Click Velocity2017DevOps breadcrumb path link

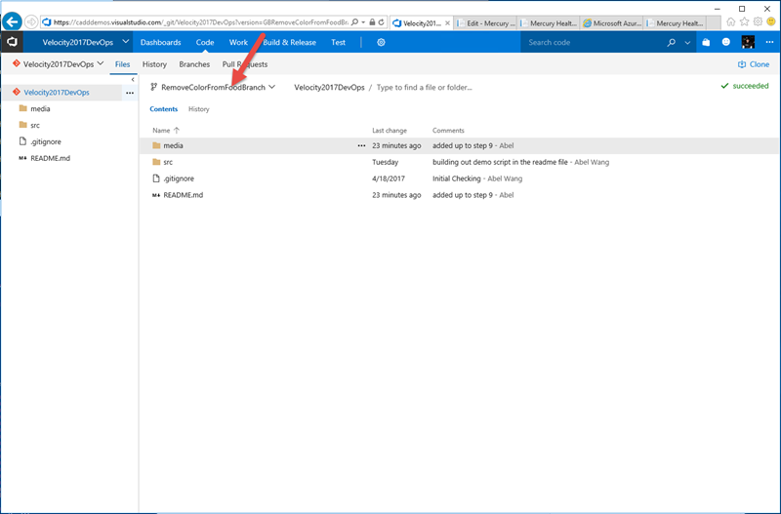(x=329, y=87)
